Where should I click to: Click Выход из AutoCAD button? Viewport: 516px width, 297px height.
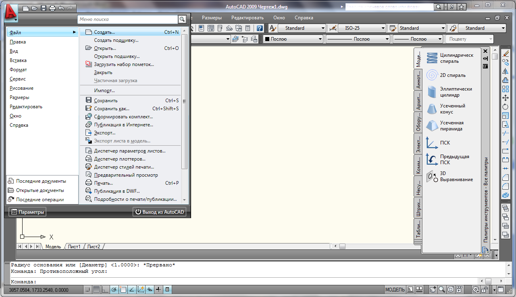point(159,212)
